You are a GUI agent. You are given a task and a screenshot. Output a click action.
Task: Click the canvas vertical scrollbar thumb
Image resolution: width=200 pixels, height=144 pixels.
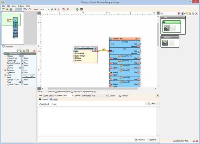click(158, 34)
